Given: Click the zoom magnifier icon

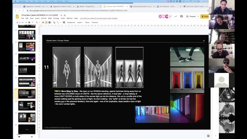Looking at the screenshot, I should pyautogui.click(x=37, y=22).
